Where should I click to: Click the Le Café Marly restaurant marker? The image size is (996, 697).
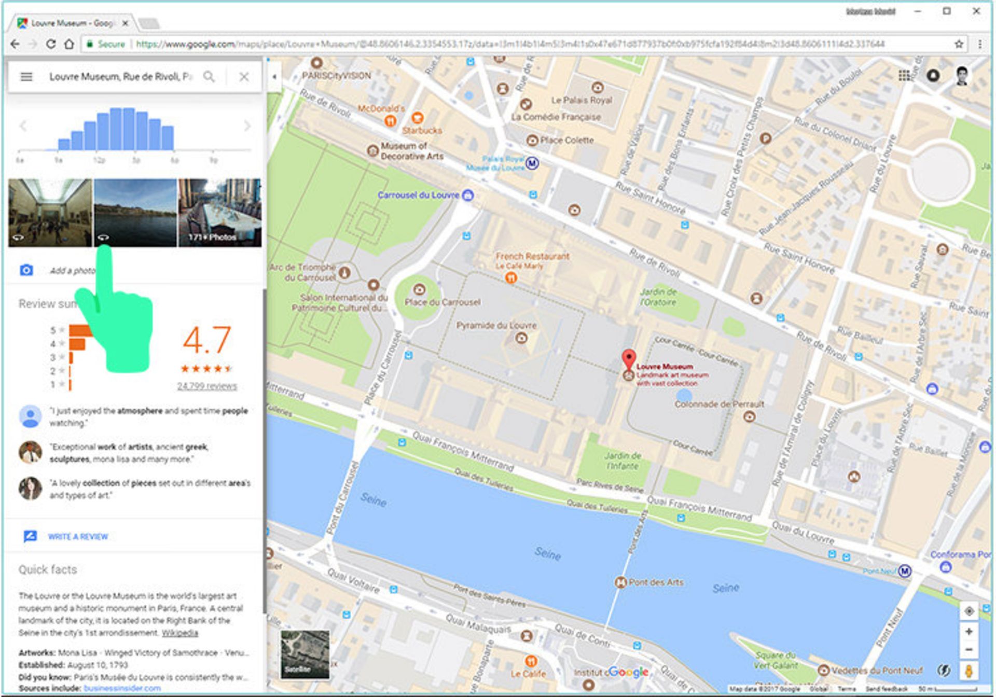coord(510,277)
